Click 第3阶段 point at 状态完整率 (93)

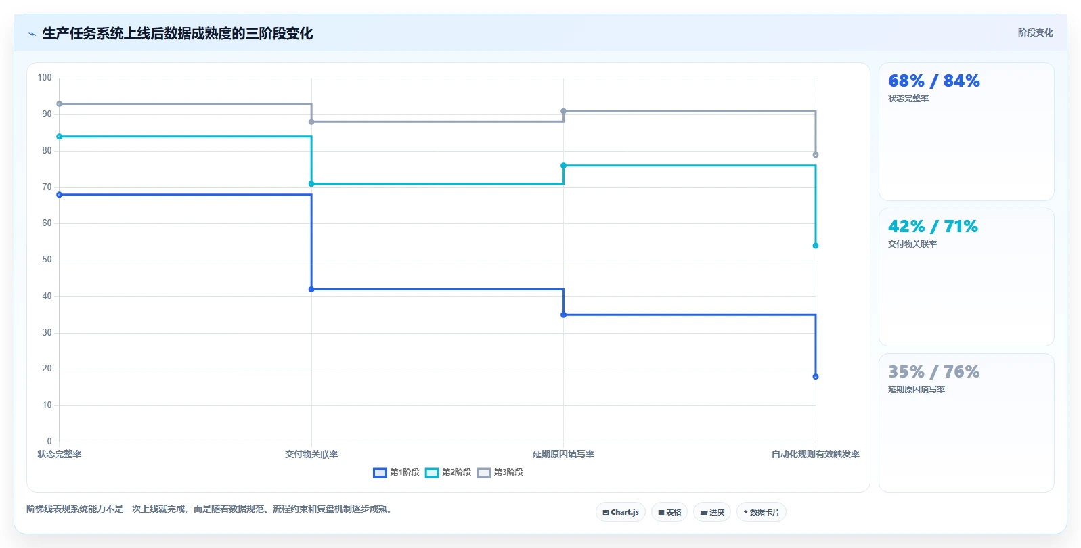tap(60, 104)
